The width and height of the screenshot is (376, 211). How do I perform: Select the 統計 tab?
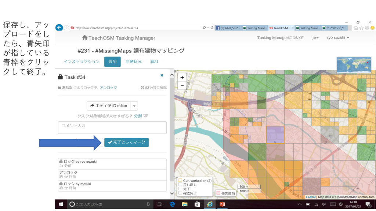155,62
